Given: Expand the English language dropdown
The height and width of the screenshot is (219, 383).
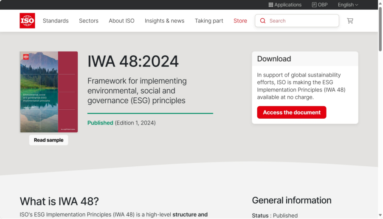Looking at the screenshot, I should click(x=348, y=5).
